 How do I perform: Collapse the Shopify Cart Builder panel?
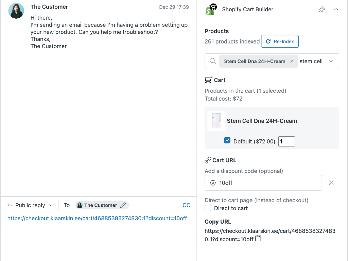pyautogui.click(x=336, y=10)
